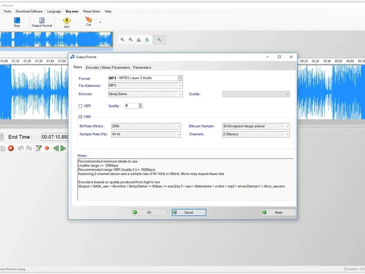The width and height of the screenshot is (365, 274).
Task: Click the red delete X icon
Action: (10, 148)
